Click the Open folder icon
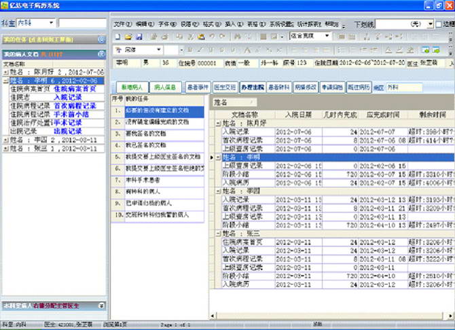This screenshot has width=455, height=330. (127, 36)
